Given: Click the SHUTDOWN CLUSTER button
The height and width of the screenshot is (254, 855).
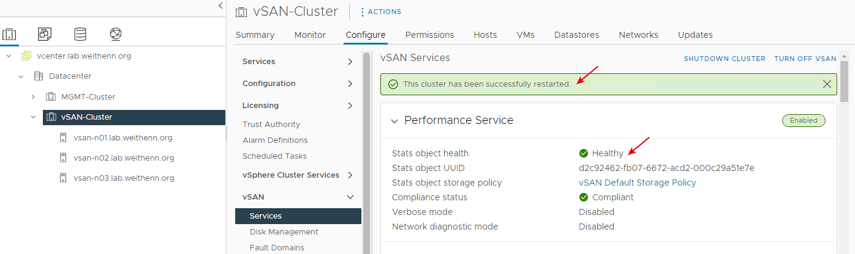Looking at the screenshot, I should click(725, 59).
